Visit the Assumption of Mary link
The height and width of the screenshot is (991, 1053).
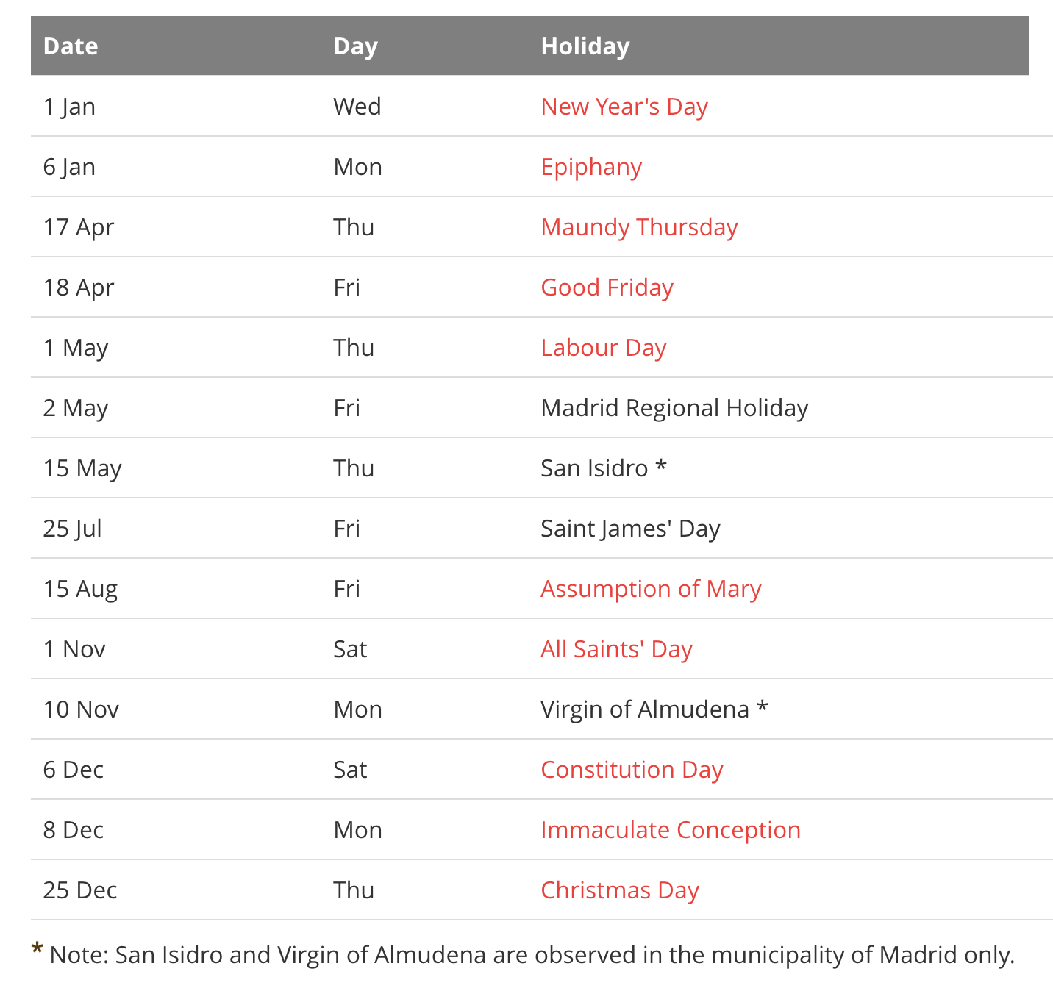(651, 589)
